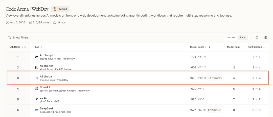Select the Labs view tab
The height and width of the screenshot is (117, 273).
pyautogui.click(x=243, y=37)
